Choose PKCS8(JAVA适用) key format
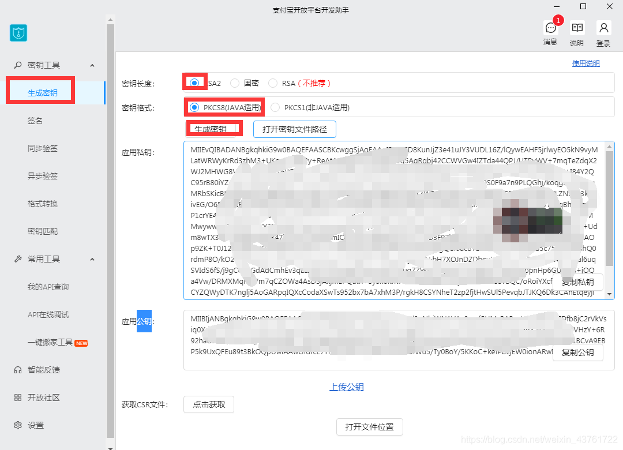 (194, 107)
